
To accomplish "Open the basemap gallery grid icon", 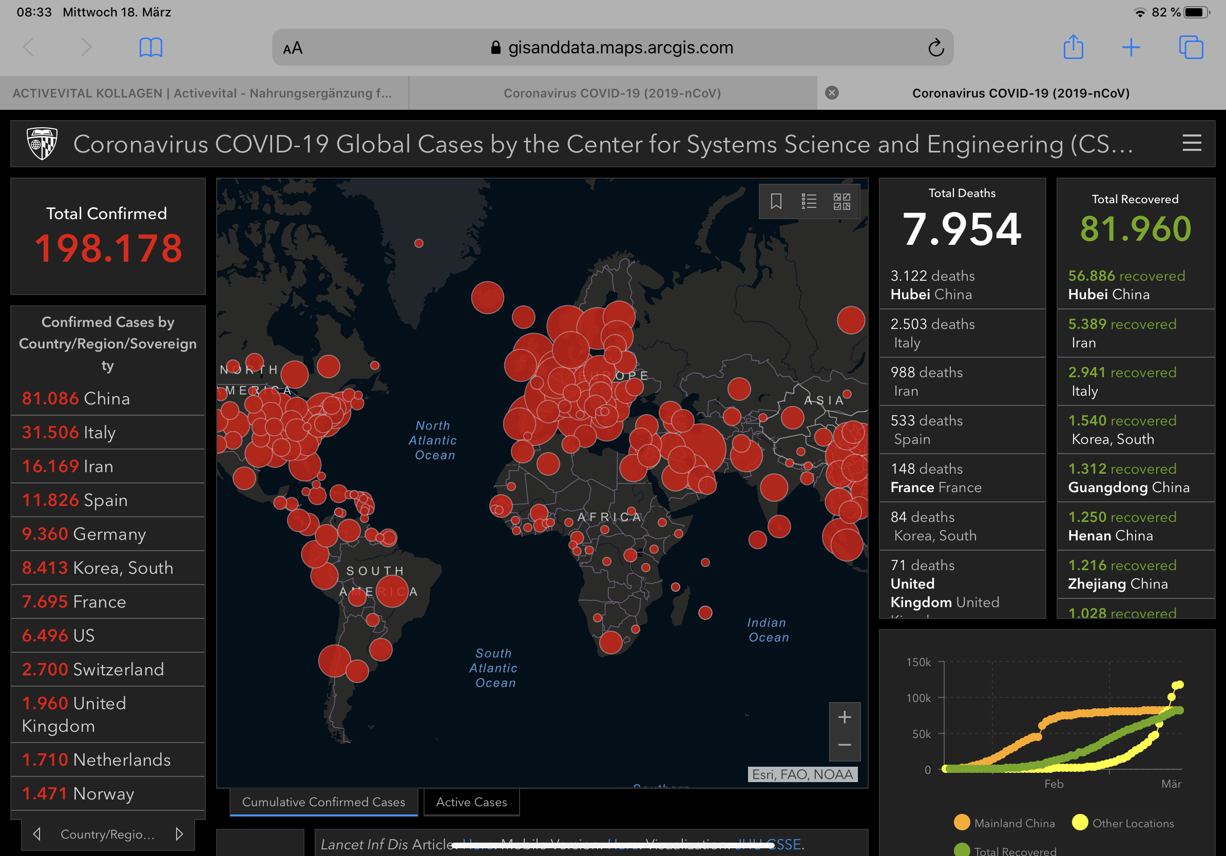I will point(841,201).
